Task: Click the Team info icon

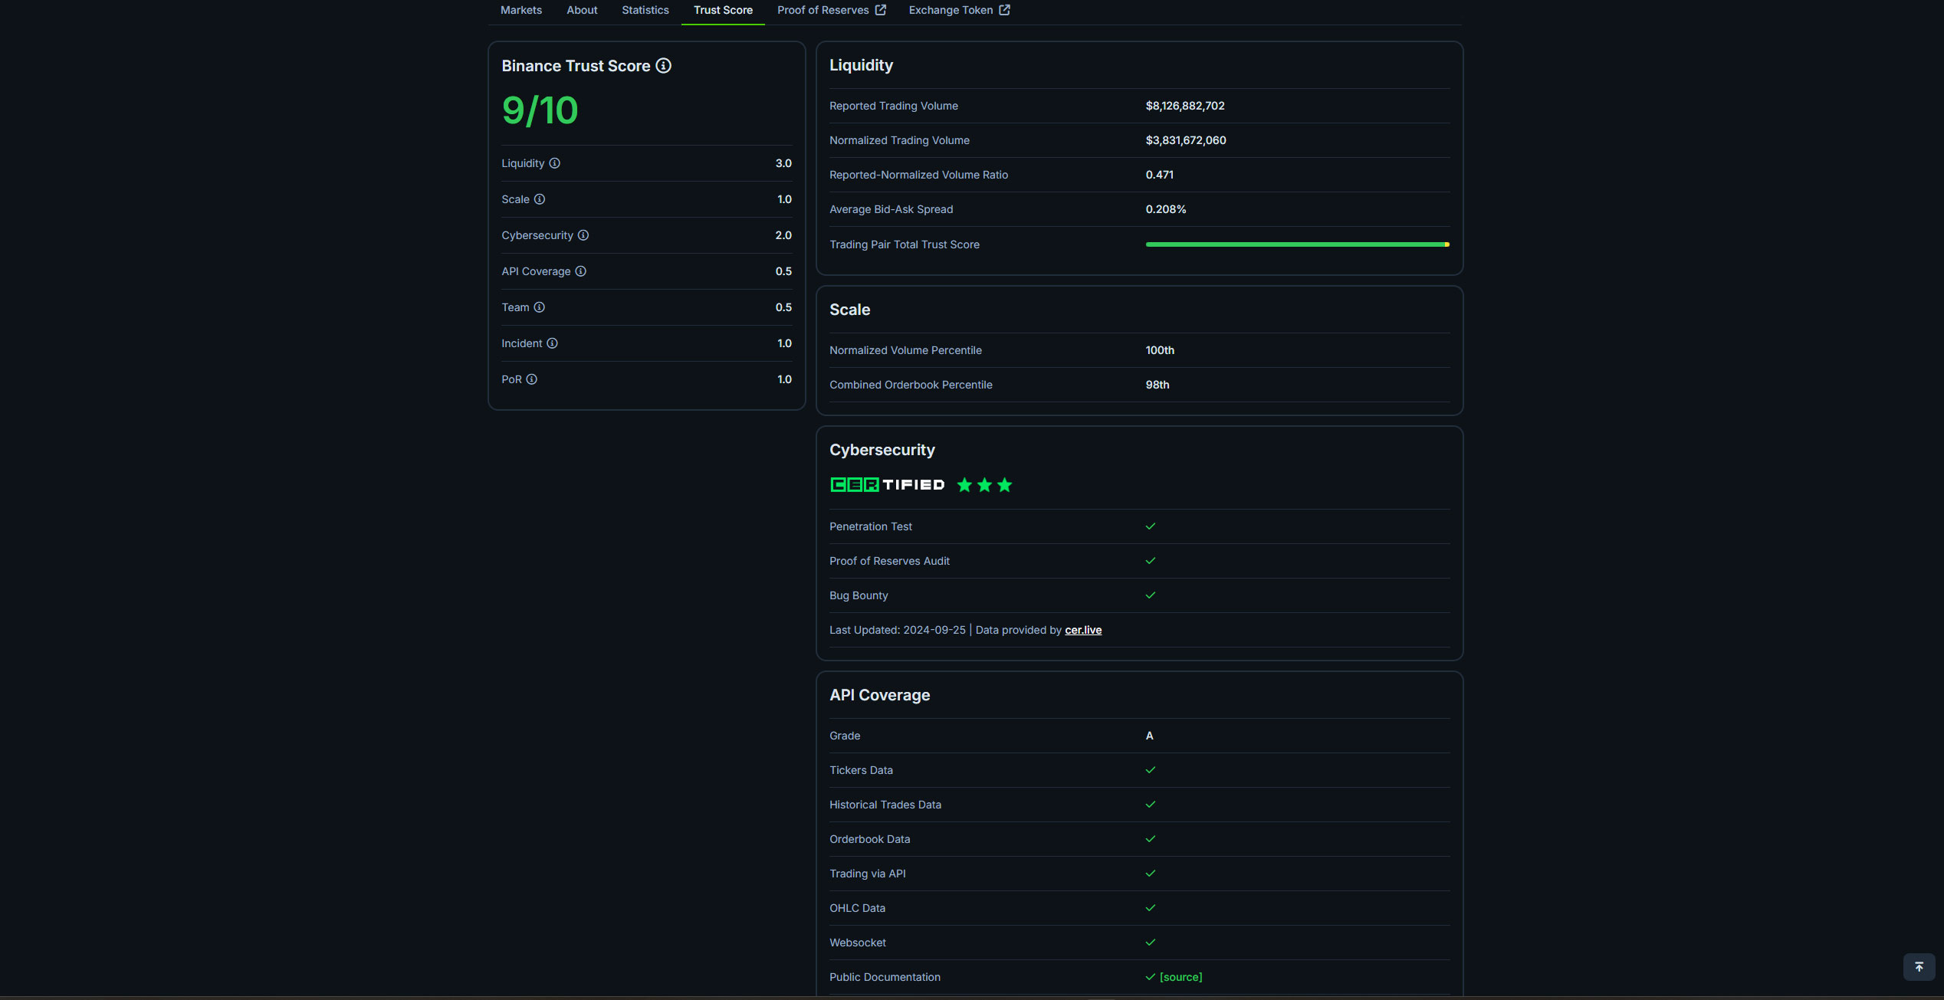Action: click(x=540, y=307)
